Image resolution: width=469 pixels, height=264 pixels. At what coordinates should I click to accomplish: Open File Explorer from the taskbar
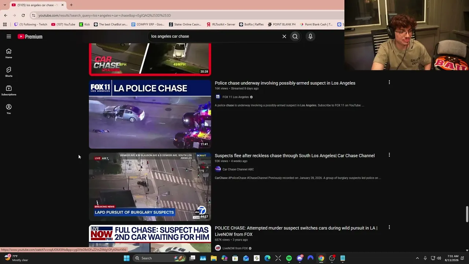click(214, 258)
